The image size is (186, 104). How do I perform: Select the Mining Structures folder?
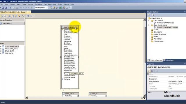click(160, 34)
